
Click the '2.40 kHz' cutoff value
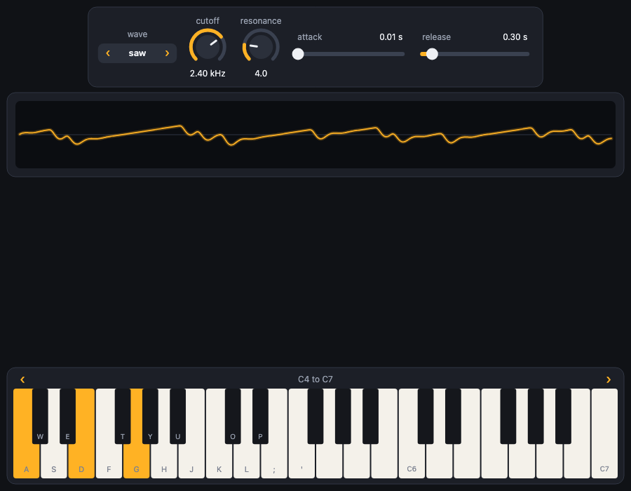208,73
